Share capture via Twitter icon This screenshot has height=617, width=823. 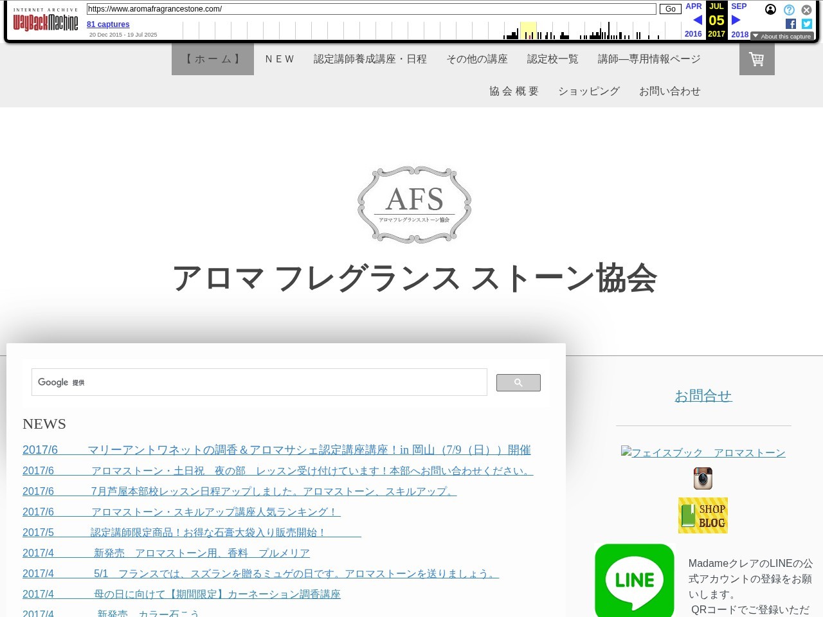point(807,24)
